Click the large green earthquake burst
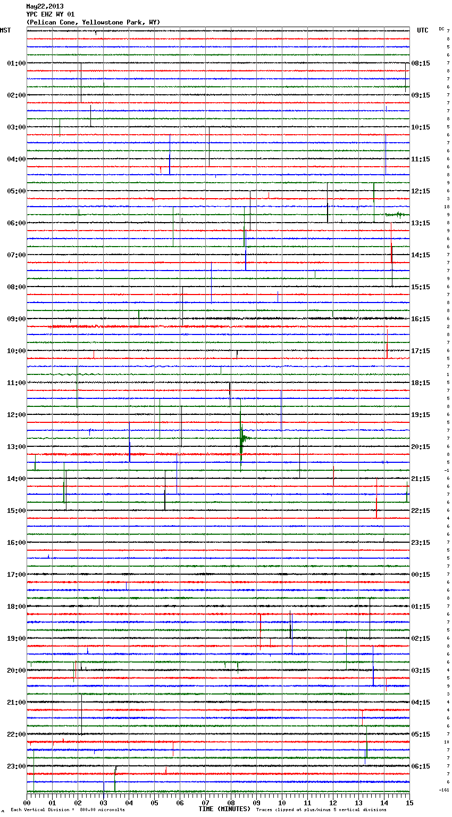Screen dimensions: 452x817 [x=242, y=438]
